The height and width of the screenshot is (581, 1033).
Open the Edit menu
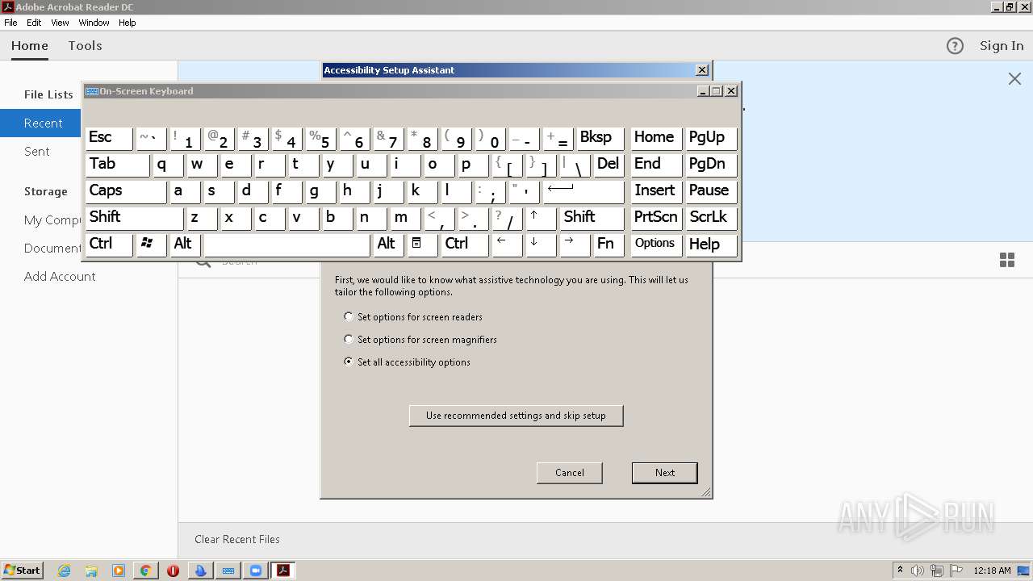(x=34, y=23)
